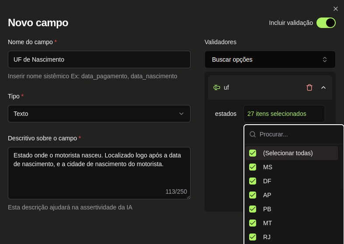Uncheck the Selecionar todas checkbox

pos(253,153)
